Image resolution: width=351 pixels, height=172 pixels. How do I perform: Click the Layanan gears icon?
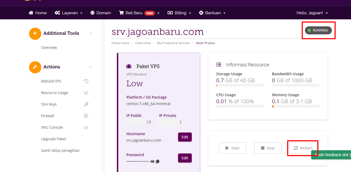57,13
